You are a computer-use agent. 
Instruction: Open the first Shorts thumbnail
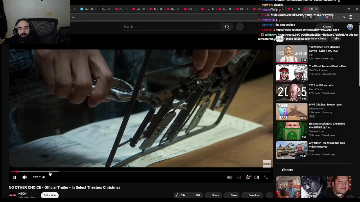pos(288,187)
